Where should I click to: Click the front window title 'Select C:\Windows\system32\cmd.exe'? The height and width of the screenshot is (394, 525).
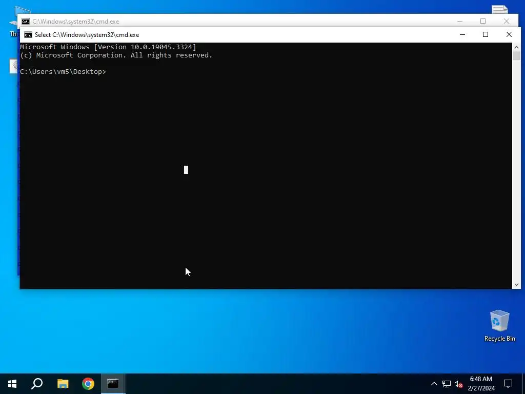pyautogui.click(x=87, y=35)
